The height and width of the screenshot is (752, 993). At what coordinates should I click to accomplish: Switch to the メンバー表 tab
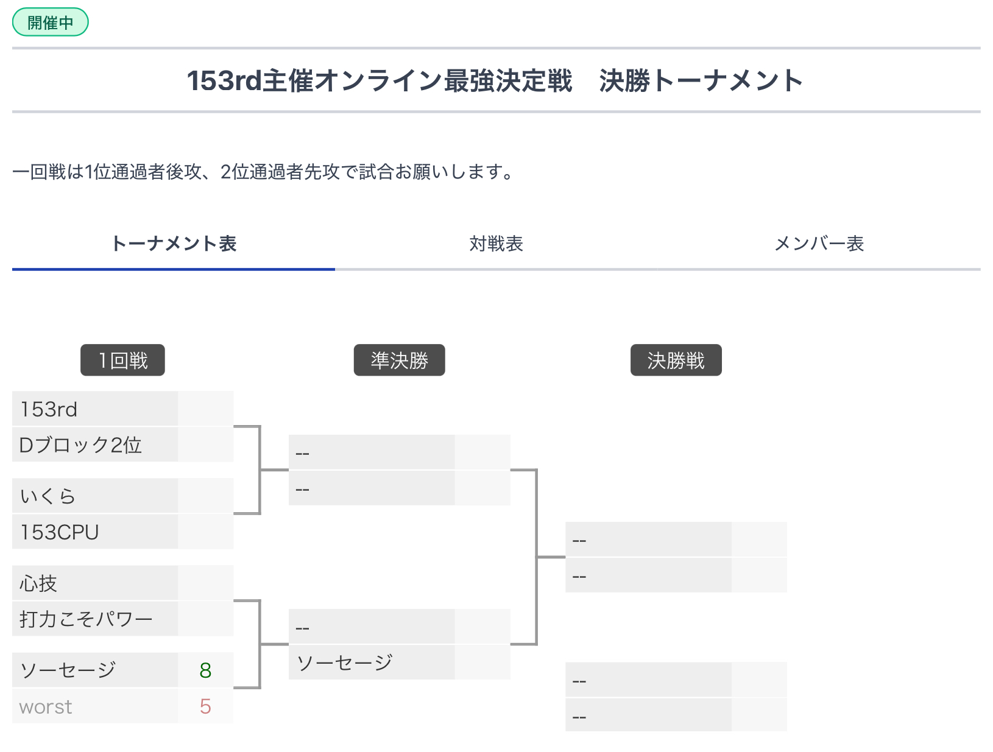pos(819,244)
